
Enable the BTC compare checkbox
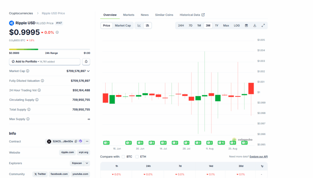123,157
